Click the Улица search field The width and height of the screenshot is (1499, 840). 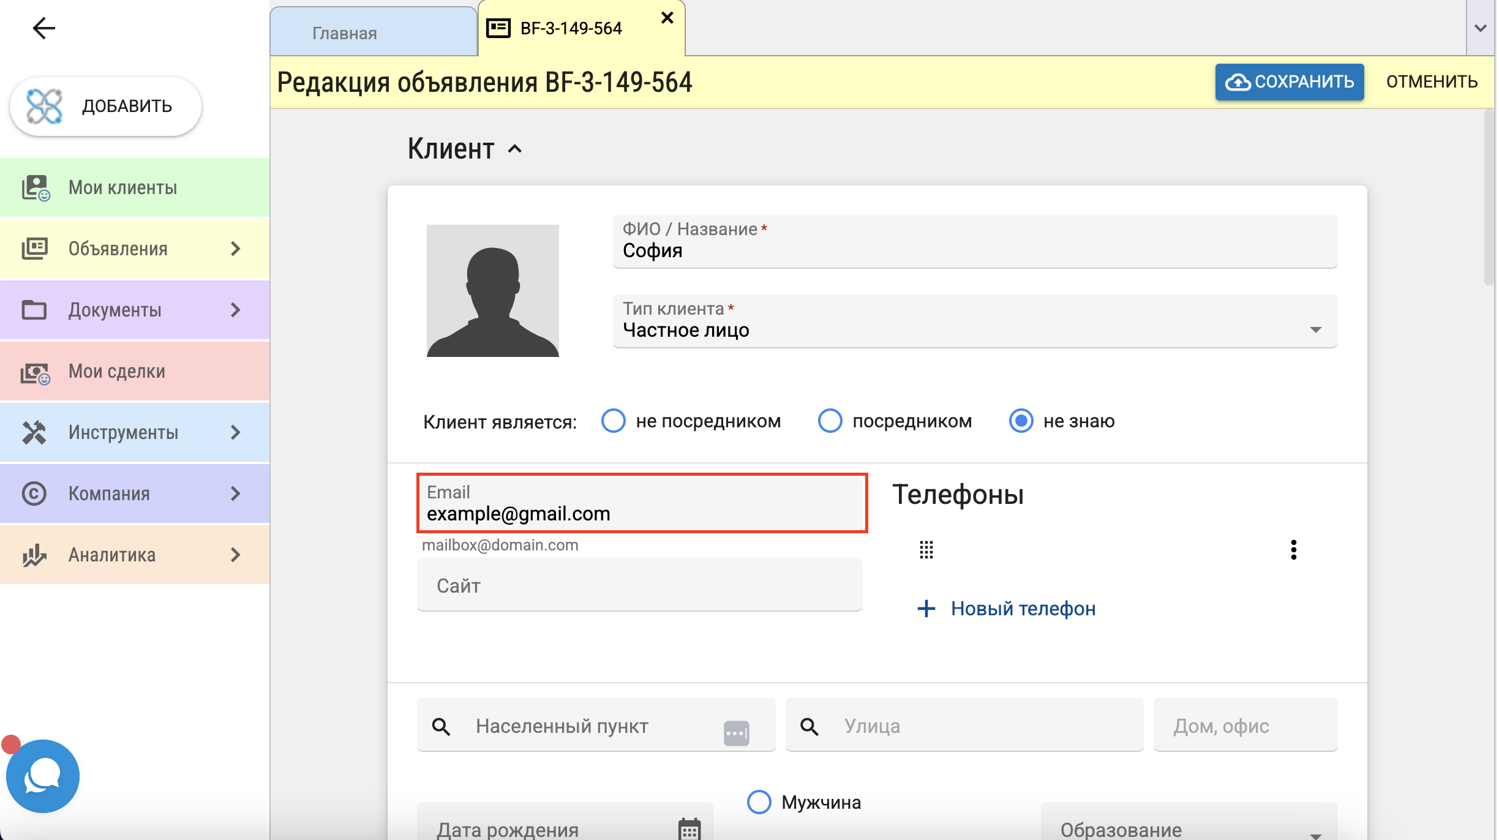pyautogui.click(x=964, y=726)
